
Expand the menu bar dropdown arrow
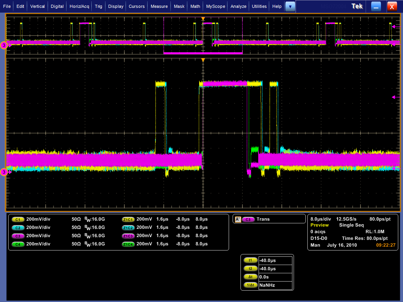click(x=290, y=6)
